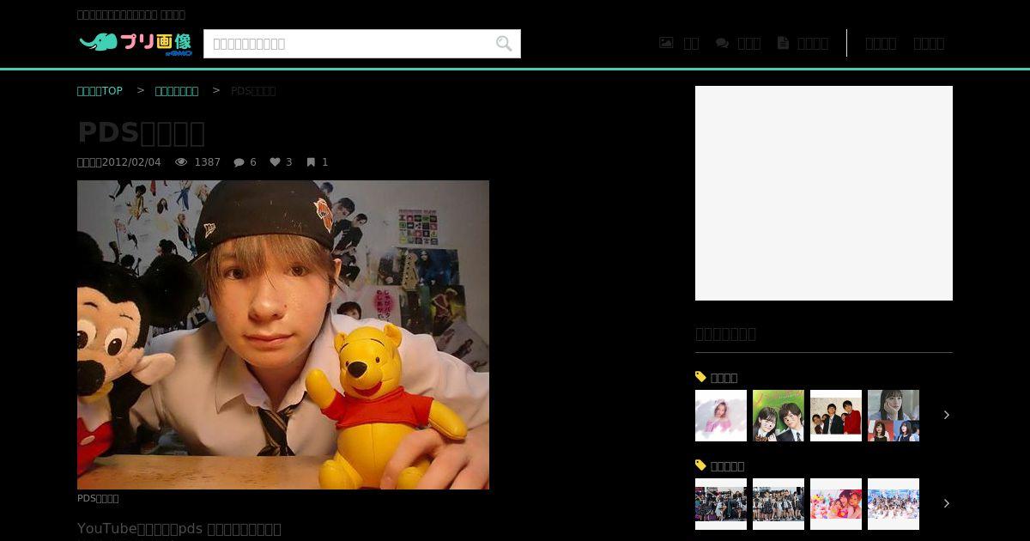Click the bookmark icon beside 1
The width and height of the screenshot is (1030, 541).
(311, 162)
